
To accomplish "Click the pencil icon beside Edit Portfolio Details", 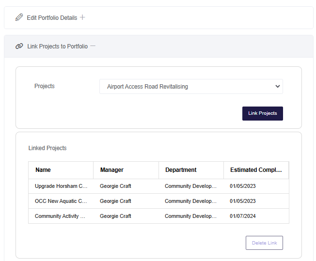I will tap(19, 17).
